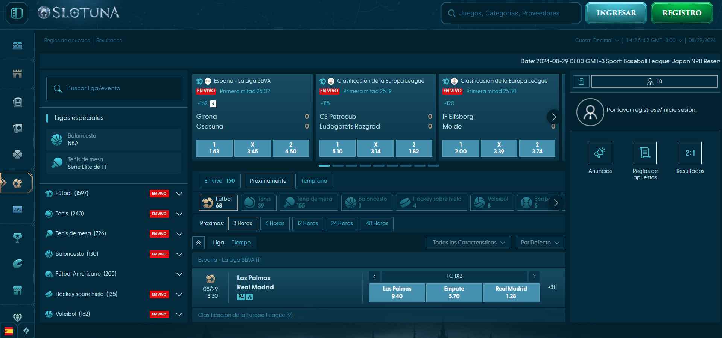
Task: Open the shop storefront icon in sidebar
Action: coord(17,290)
